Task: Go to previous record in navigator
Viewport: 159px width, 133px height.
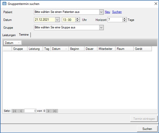Action: 21,111
